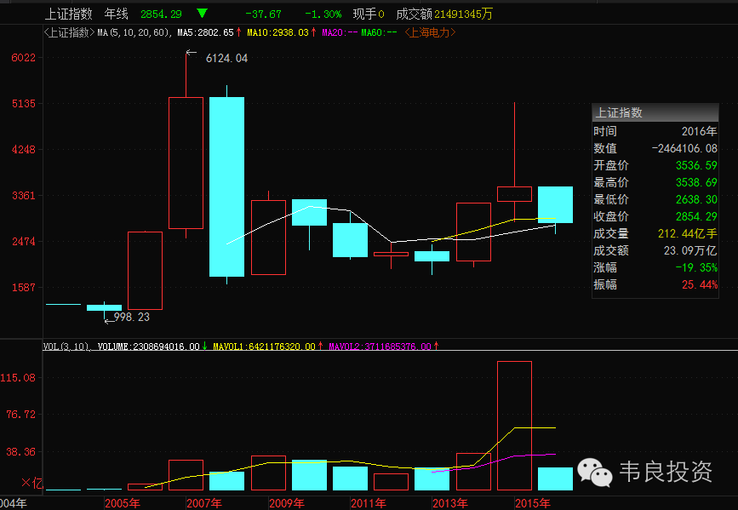
Task: Click the 6124.04 high price label
Action: (x=227, y=58)
